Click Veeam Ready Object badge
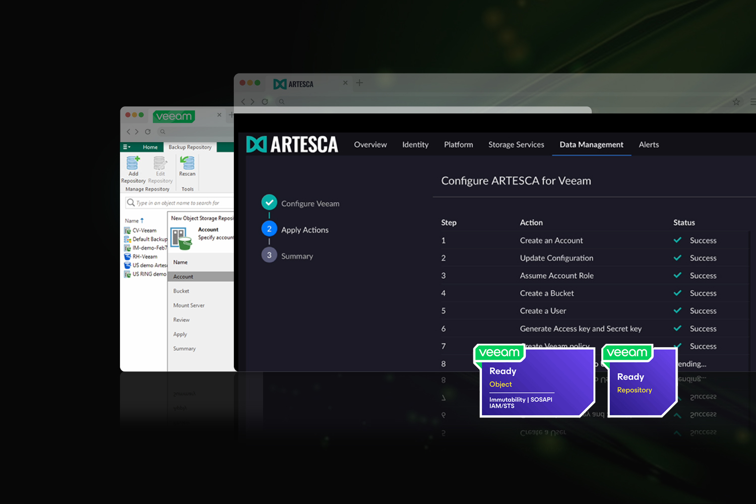Viewport: 756px width, 504px height. click(x=535, y=381)
